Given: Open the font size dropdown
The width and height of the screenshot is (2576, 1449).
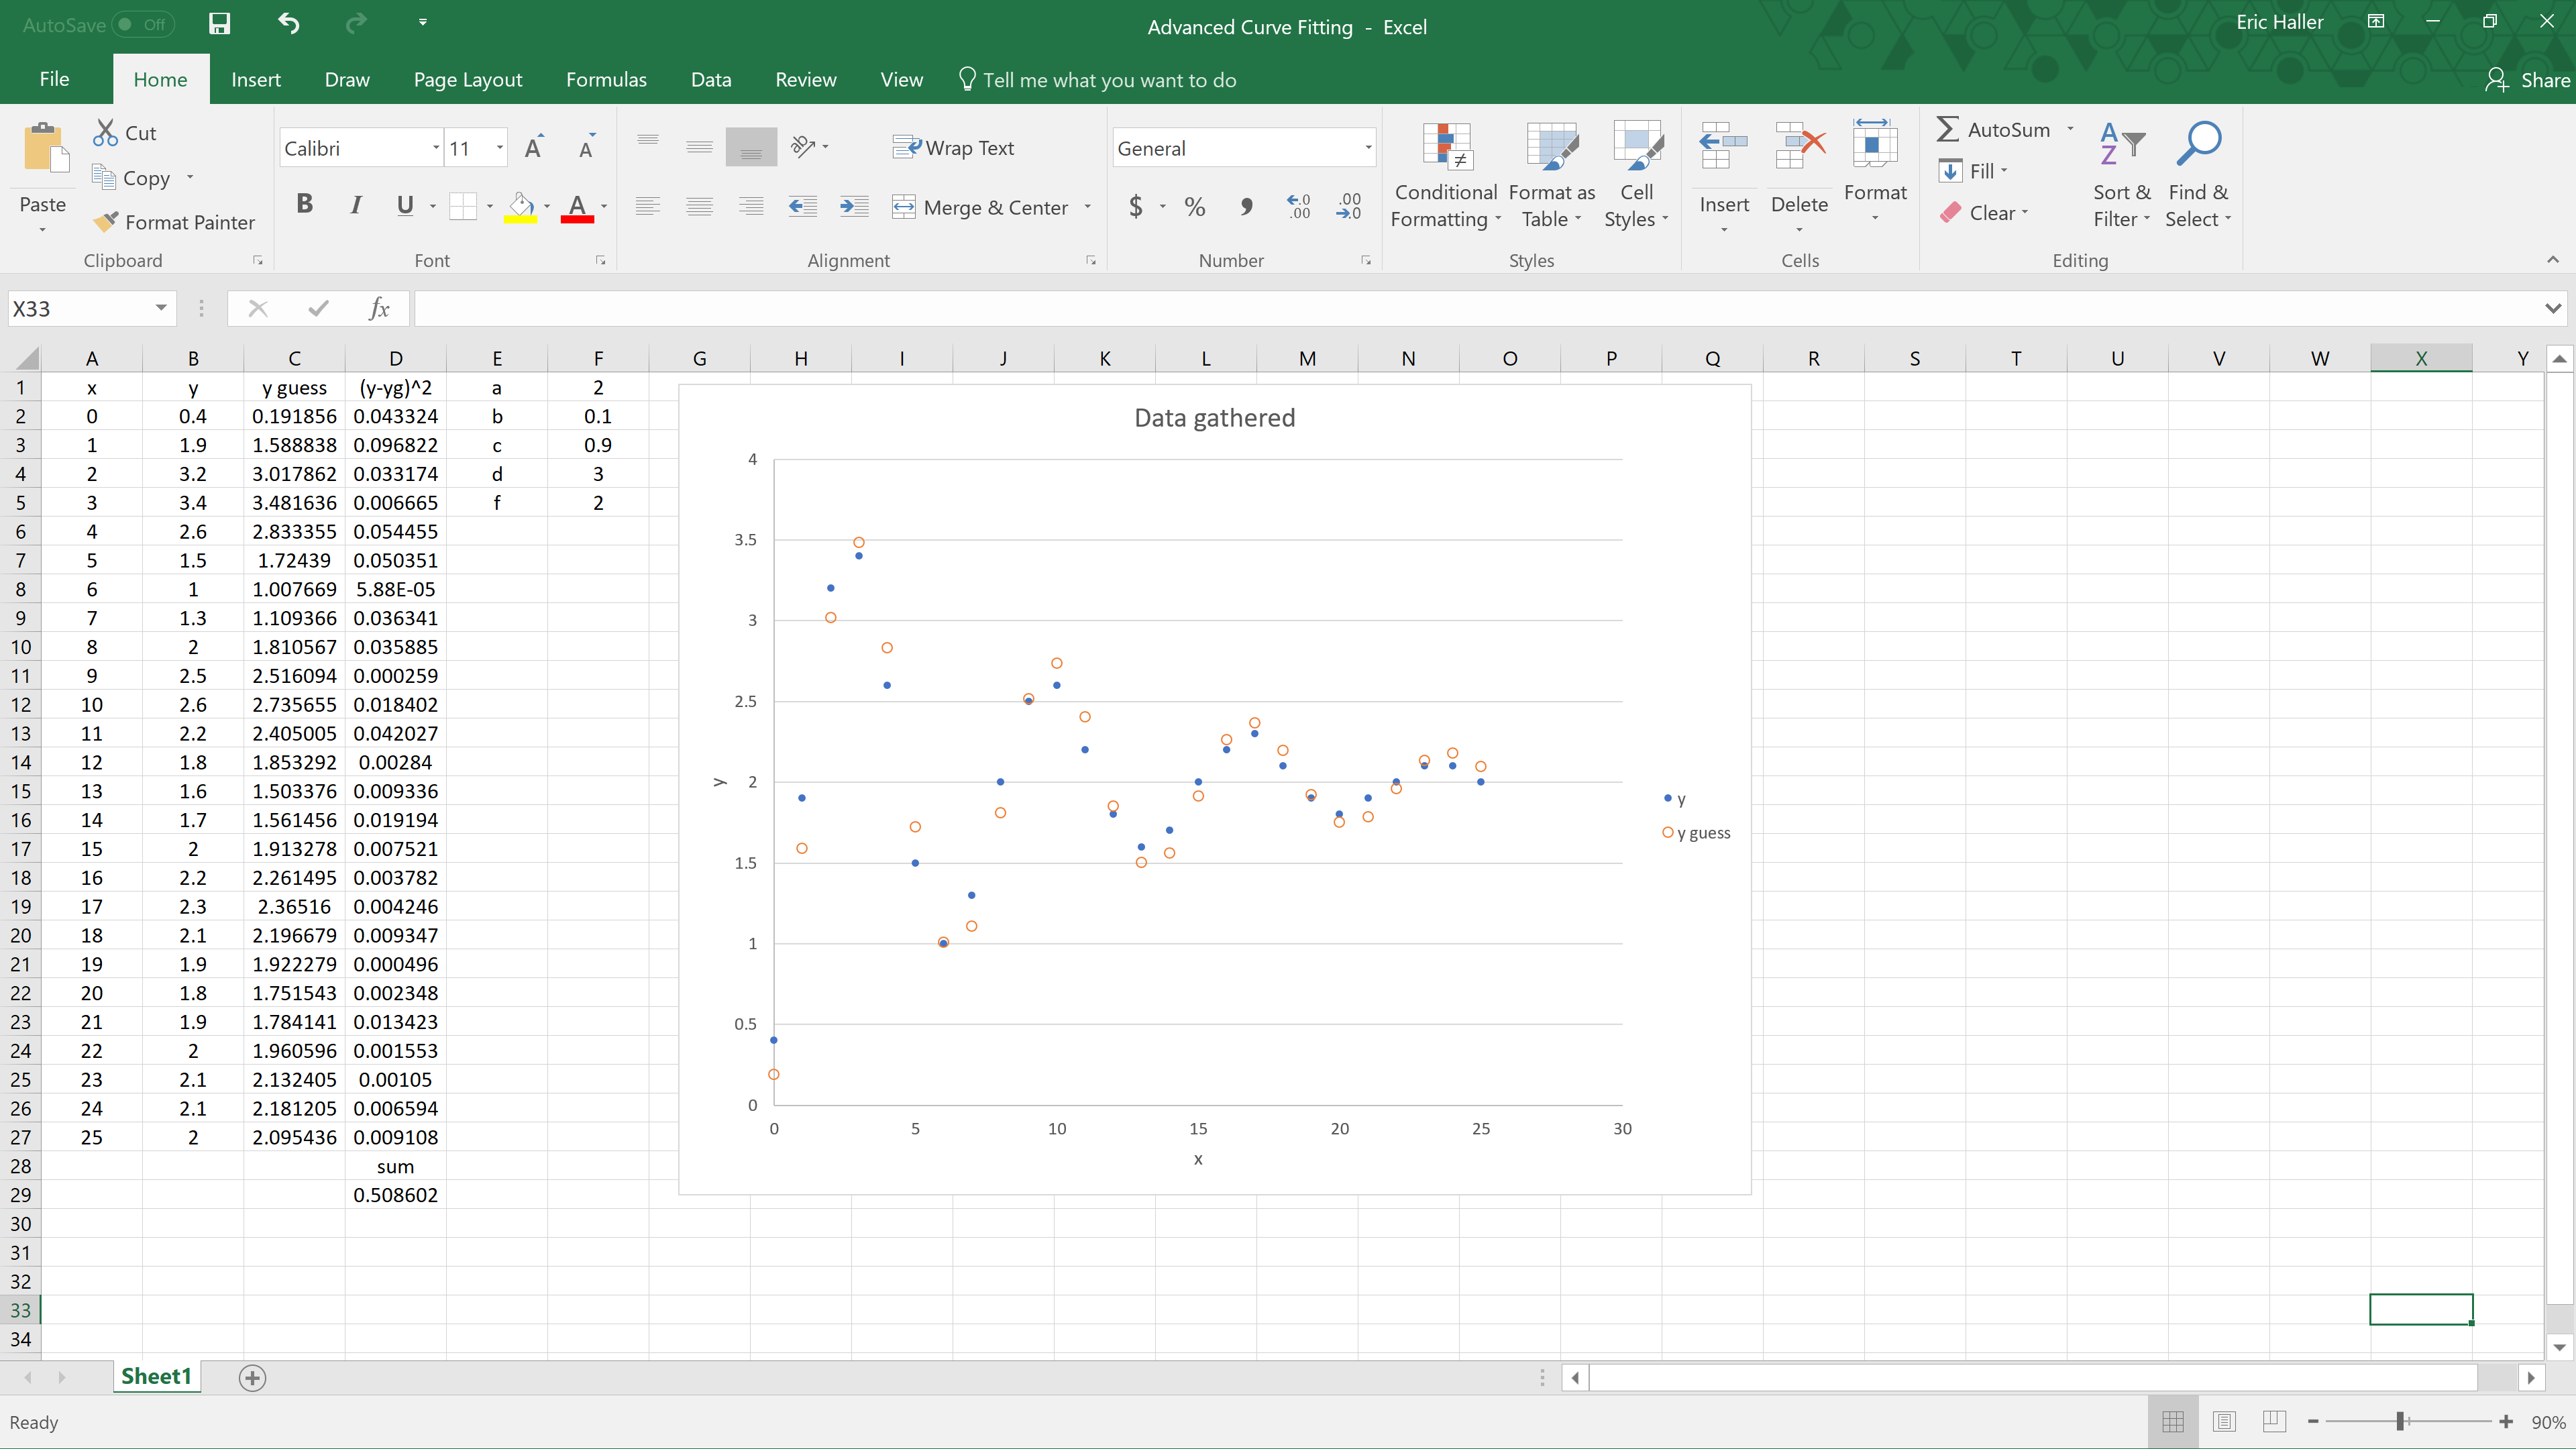Looking at the screenshot, I should 499,148.
